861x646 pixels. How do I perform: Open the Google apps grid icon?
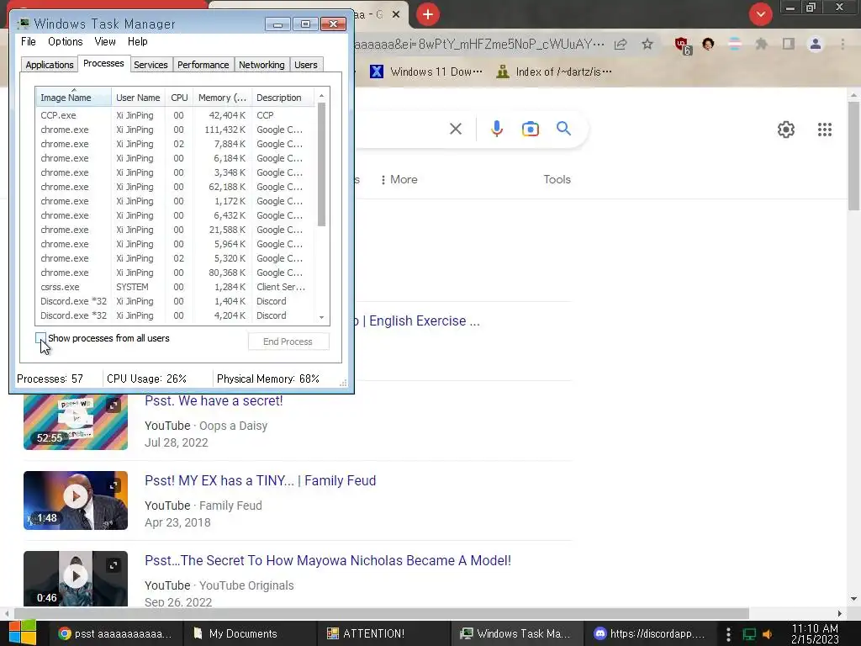pyautogui.click(x=824, y=130)
